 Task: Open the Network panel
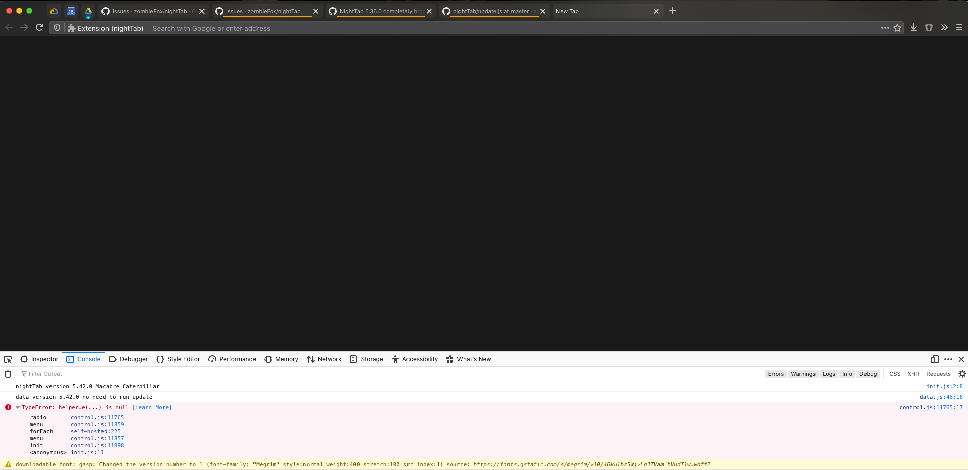tap(324, 359)
